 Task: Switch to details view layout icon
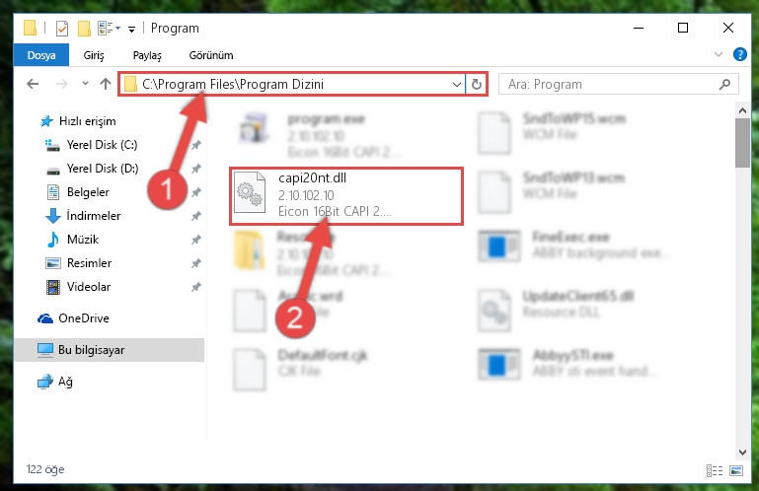click(715, 470)
